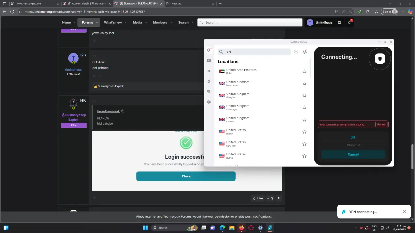Open forum alerts bell icon
This screenshot has width=415, height=233.
349,22
